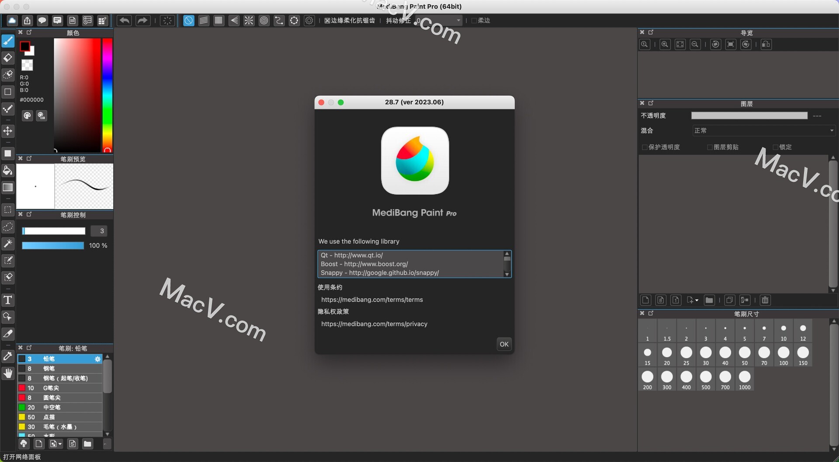Click the cloud icon in top toolbar
The width and height of the screenshot is (839, 462).
tap(12, 21)
